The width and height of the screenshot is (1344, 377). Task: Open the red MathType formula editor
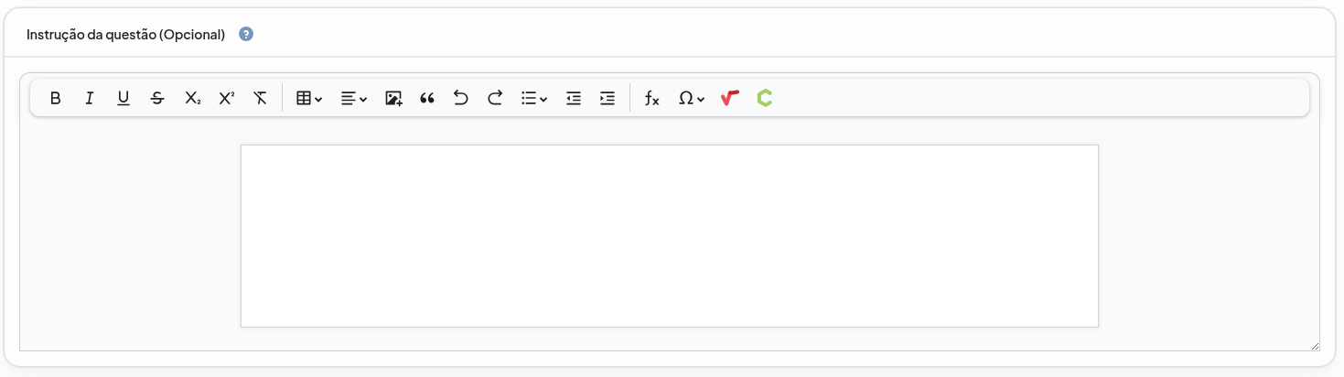pyautogui.click(x=729, y=98)
